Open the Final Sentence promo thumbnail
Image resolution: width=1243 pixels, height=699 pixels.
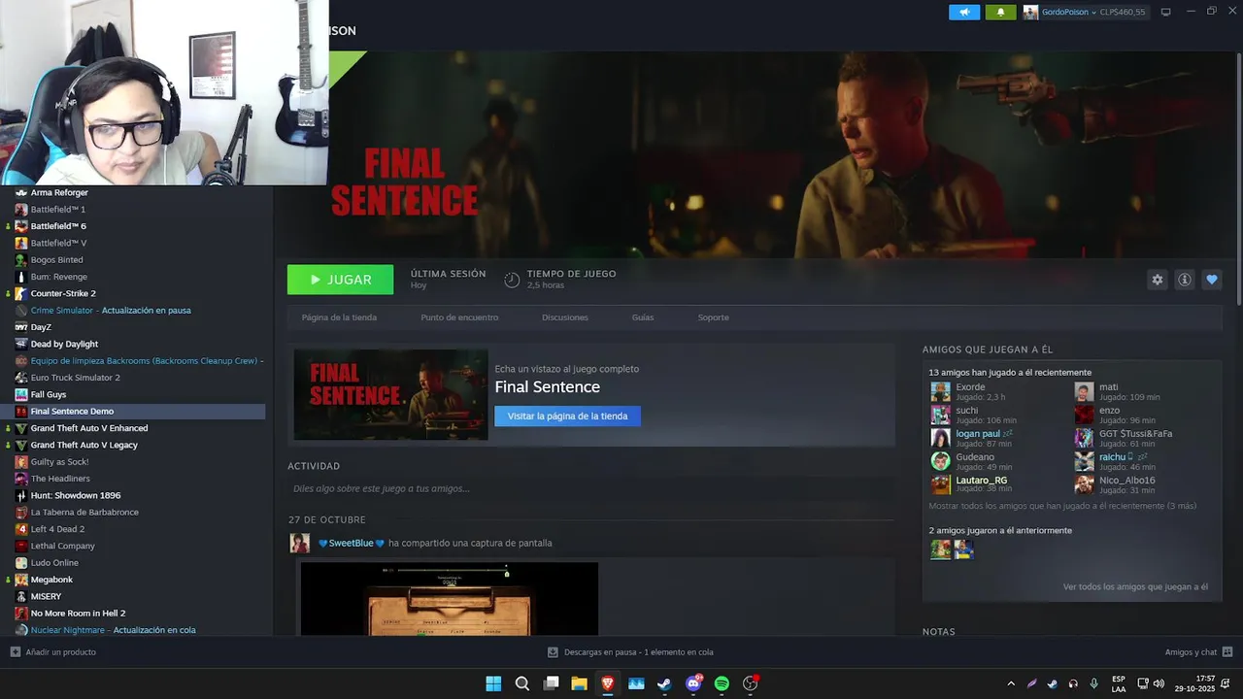tap(390, 394)
